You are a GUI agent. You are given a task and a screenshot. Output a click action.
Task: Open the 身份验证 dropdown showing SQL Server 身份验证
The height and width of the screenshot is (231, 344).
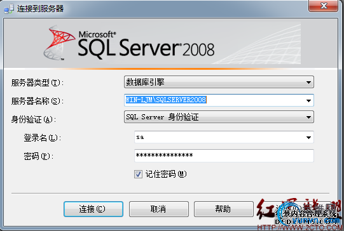pos(219,117)
